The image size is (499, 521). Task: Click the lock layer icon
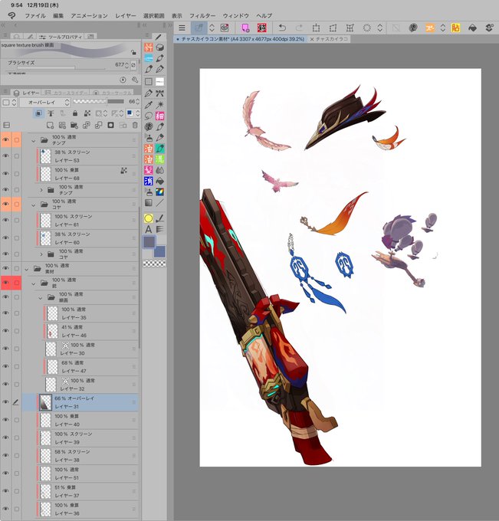pyautogui.click(x=75, y=113)
